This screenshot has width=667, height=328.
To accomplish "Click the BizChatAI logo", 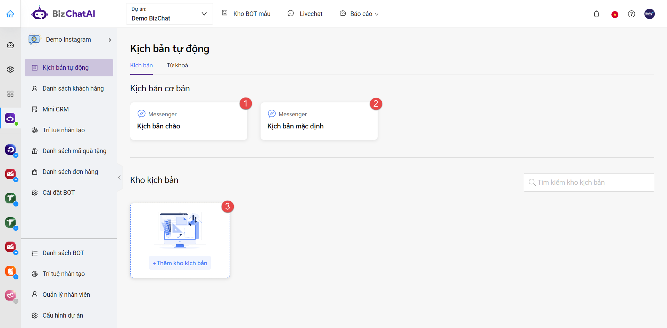I will pos(63,14).
